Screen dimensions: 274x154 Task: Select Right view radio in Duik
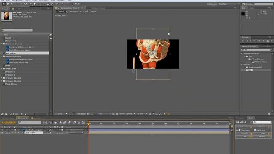(x=255, y=130)
